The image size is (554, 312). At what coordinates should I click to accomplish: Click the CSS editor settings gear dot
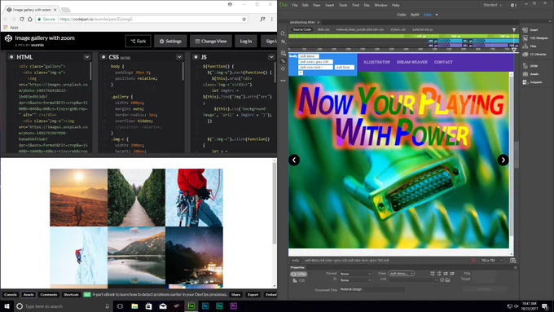click(103, 57)
